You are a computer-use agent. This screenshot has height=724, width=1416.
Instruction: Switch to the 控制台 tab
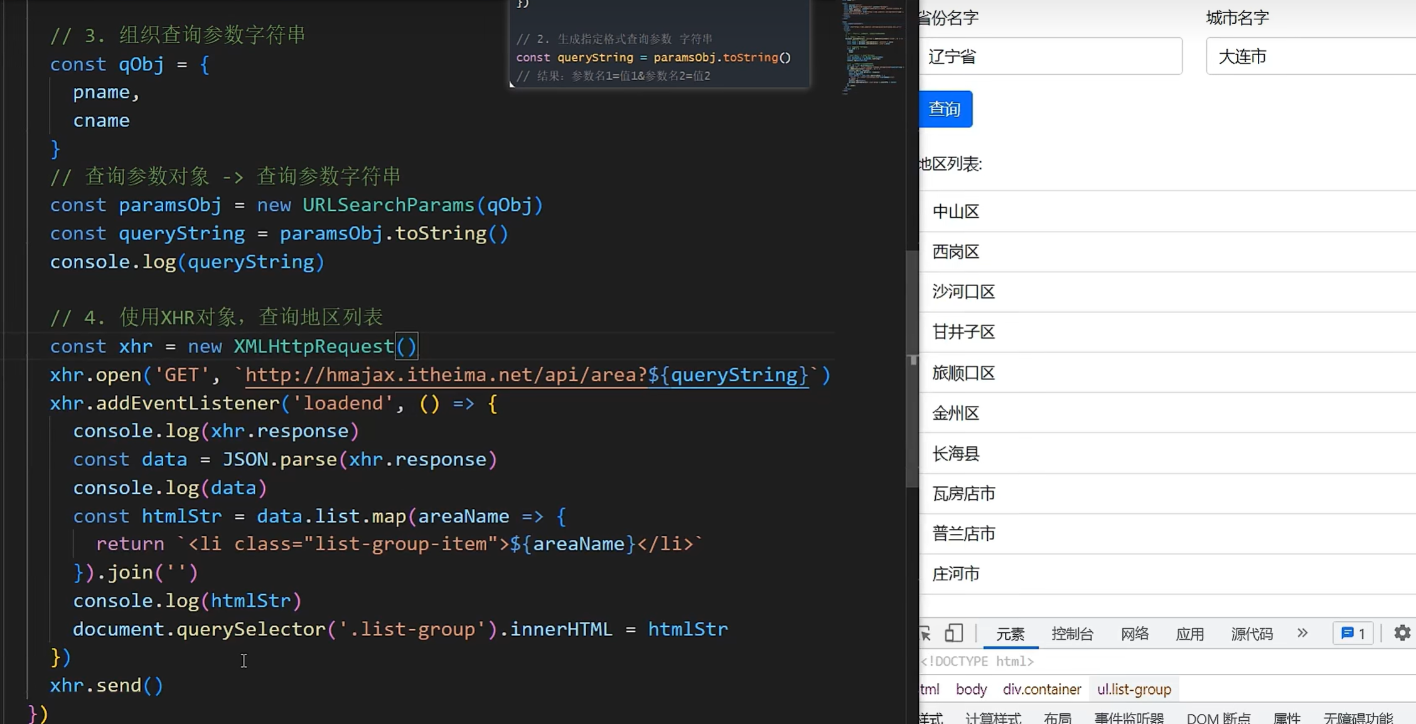tap(1072, 634)
